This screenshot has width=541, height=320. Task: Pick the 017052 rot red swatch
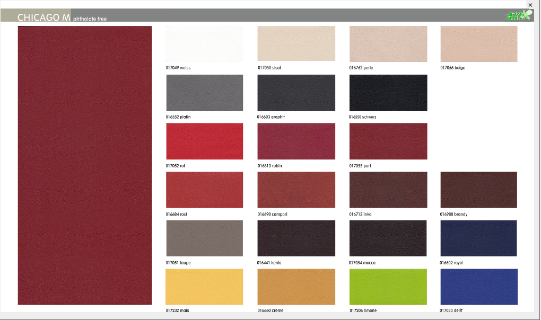[204, 141]
